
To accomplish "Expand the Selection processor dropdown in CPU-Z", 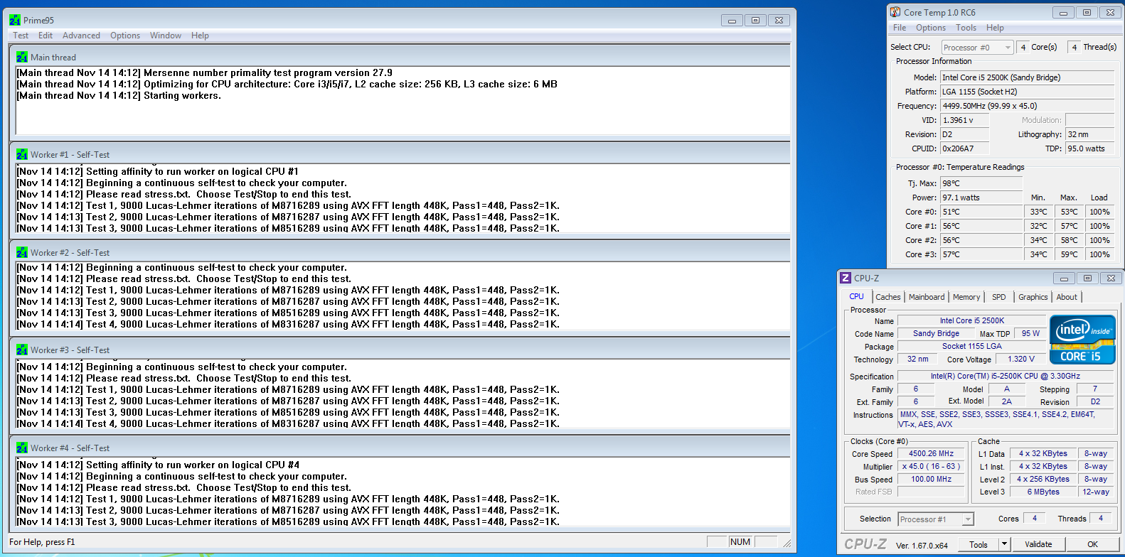I will coord(936,519).
